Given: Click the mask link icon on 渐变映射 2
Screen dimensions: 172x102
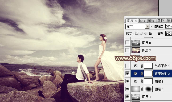Looking at the screenshot, I should click(142, 74).
